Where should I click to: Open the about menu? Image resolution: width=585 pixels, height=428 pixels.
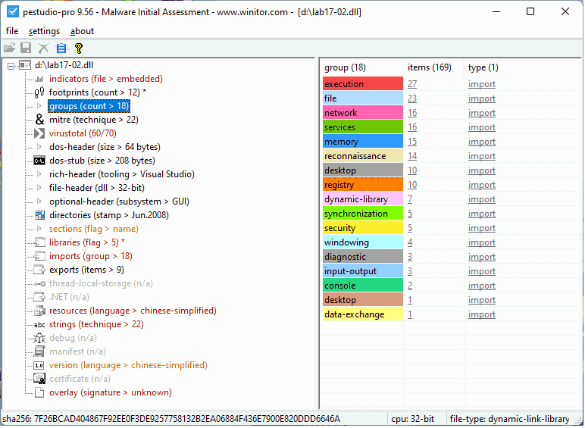pyautogui.click(x=82, y=31)
